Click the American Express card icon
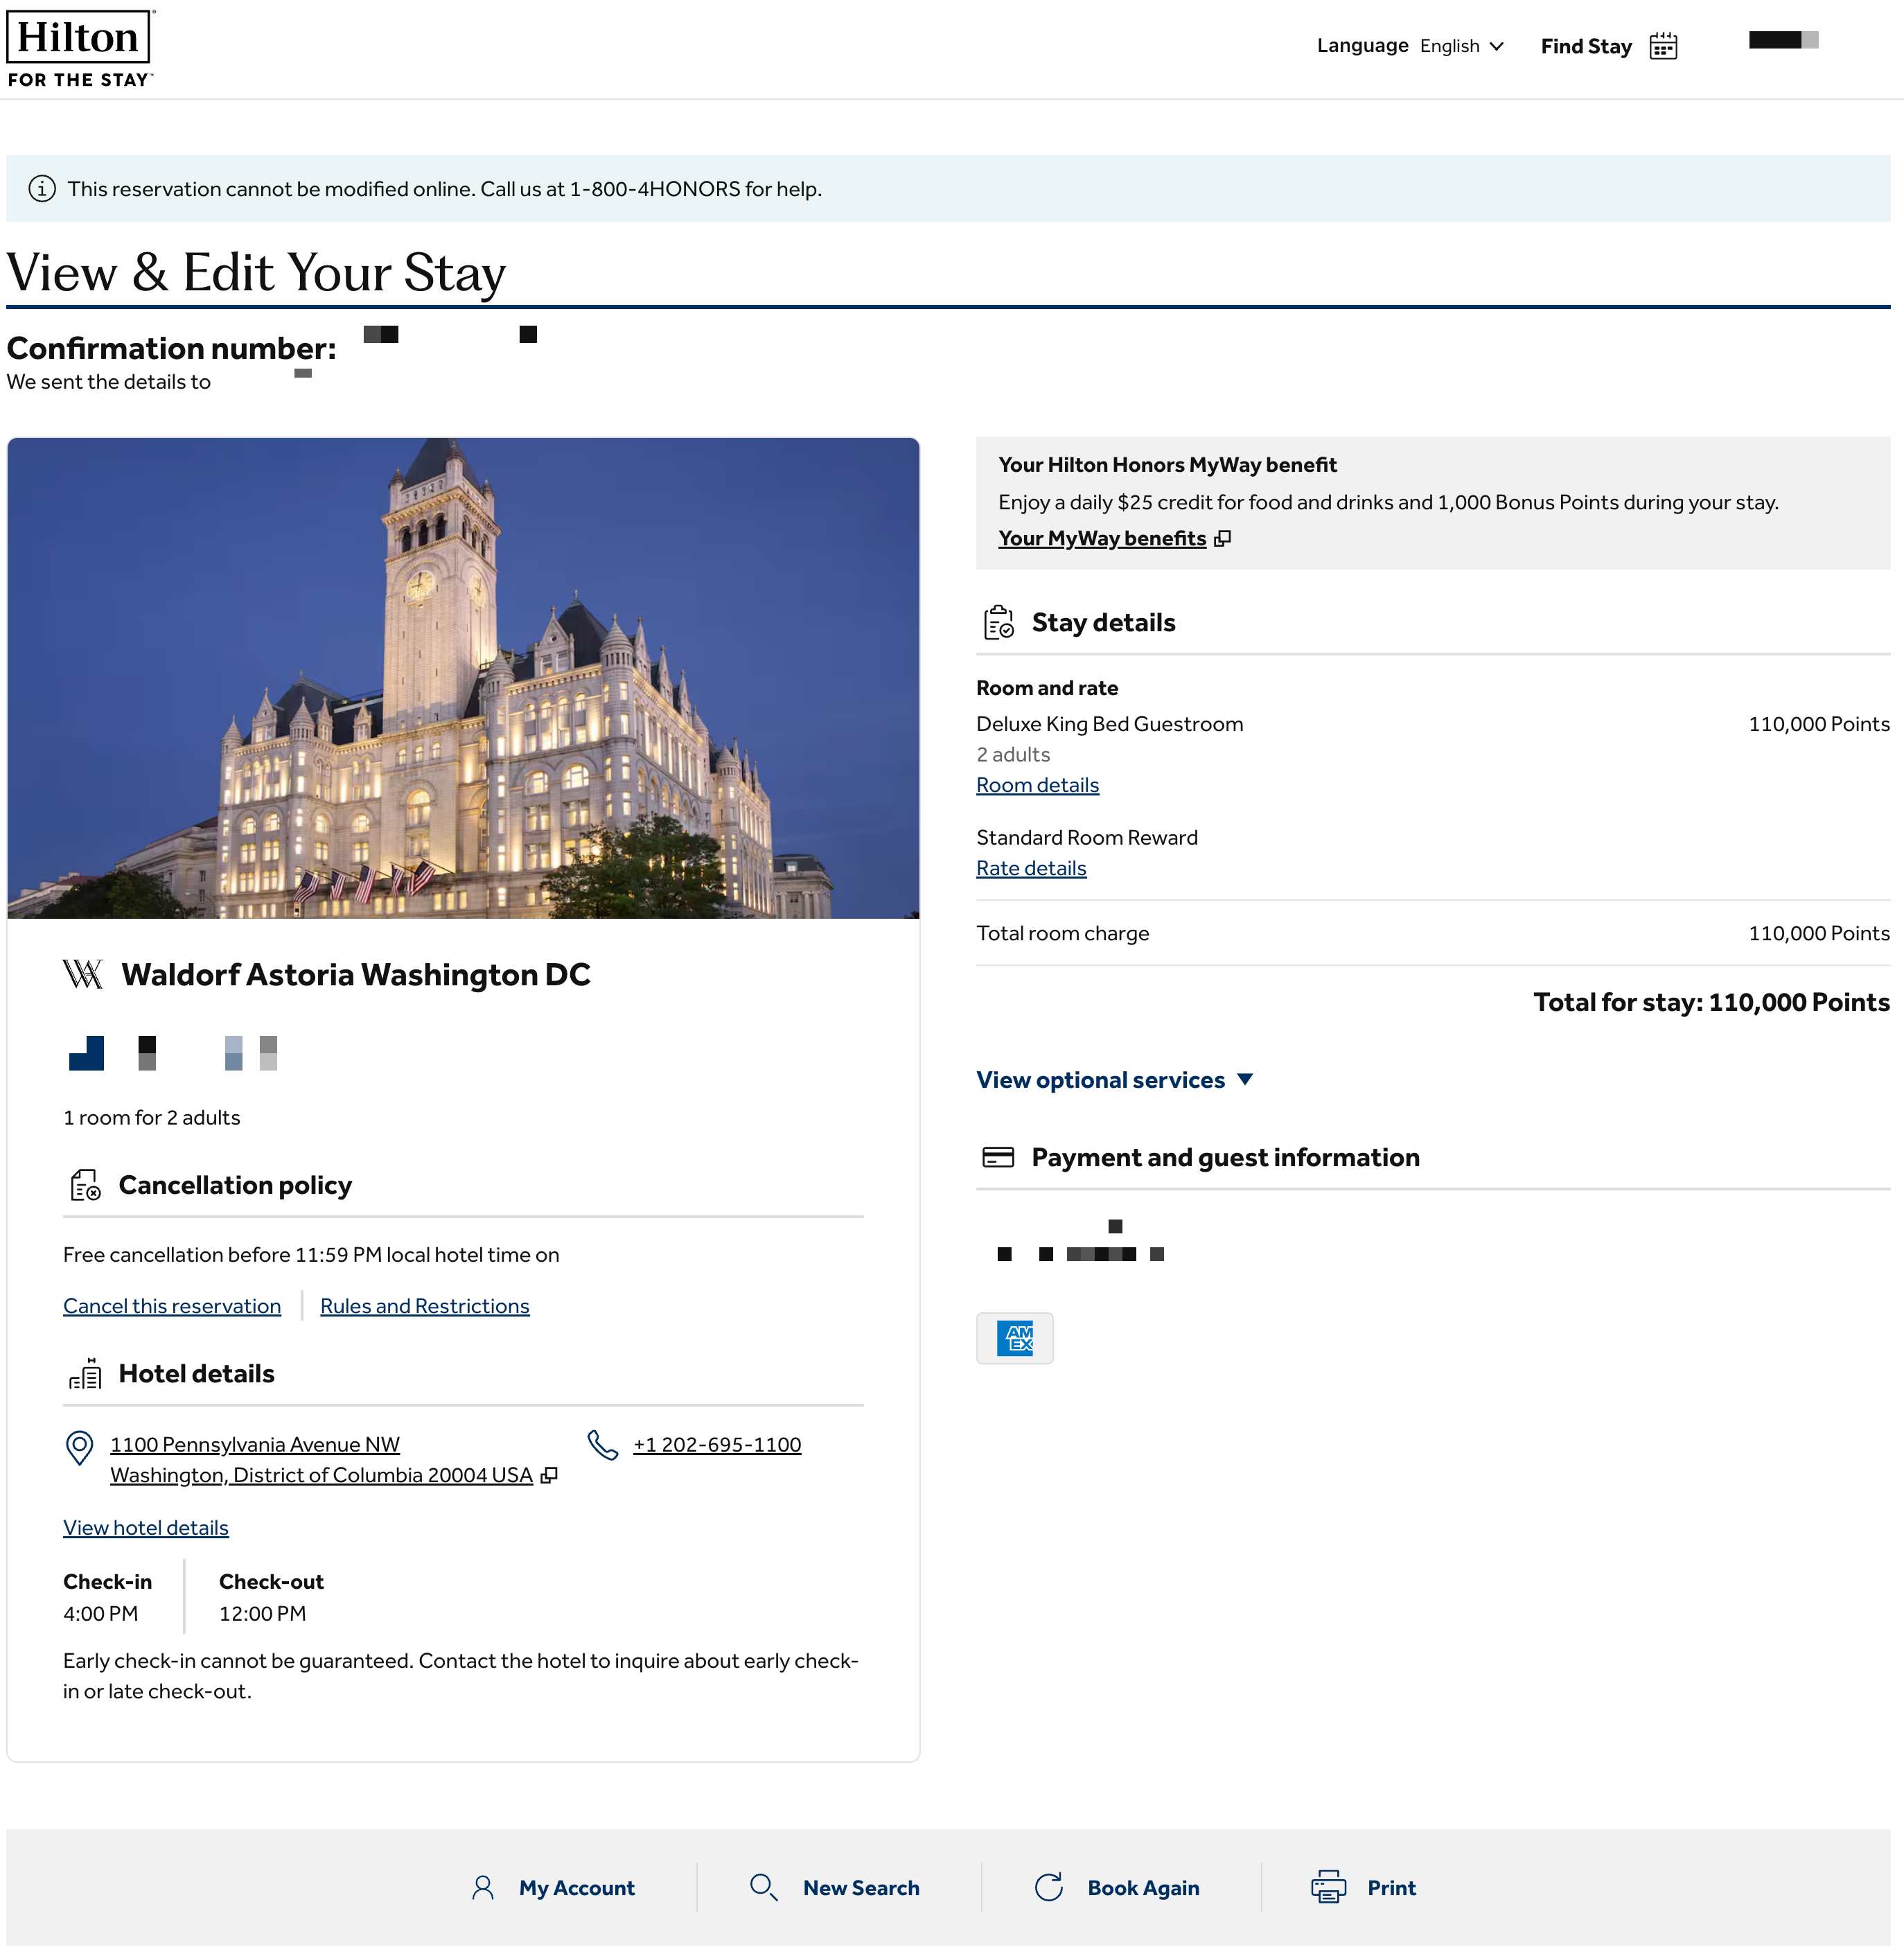Image resolution: width=1904 pixels, height=1954 pixels. pyautogui.click(x=1014, y=1337)
